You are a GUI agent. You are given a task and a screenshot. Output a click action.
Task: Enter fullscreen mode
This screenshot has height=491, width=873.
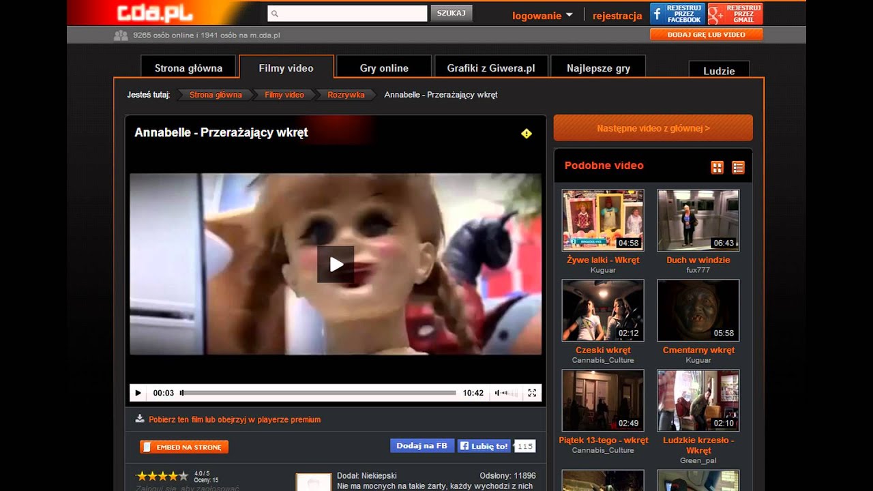click(x=532, y=393)
